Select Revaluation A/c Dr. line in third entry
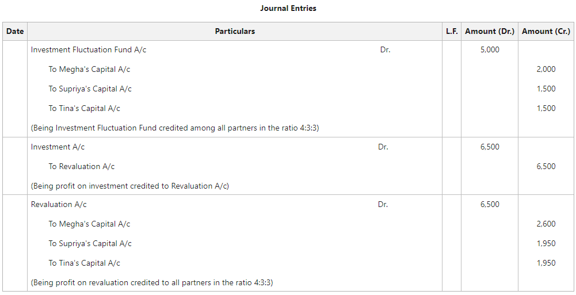576x295 pixels. [59, 205]
